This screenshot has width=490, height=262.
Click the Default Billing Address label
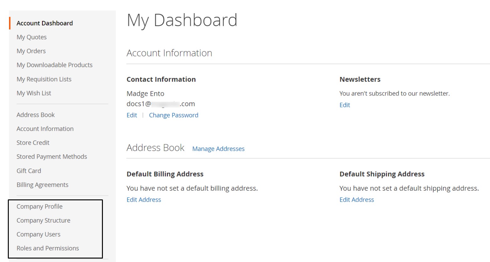[x=165, y=174]
